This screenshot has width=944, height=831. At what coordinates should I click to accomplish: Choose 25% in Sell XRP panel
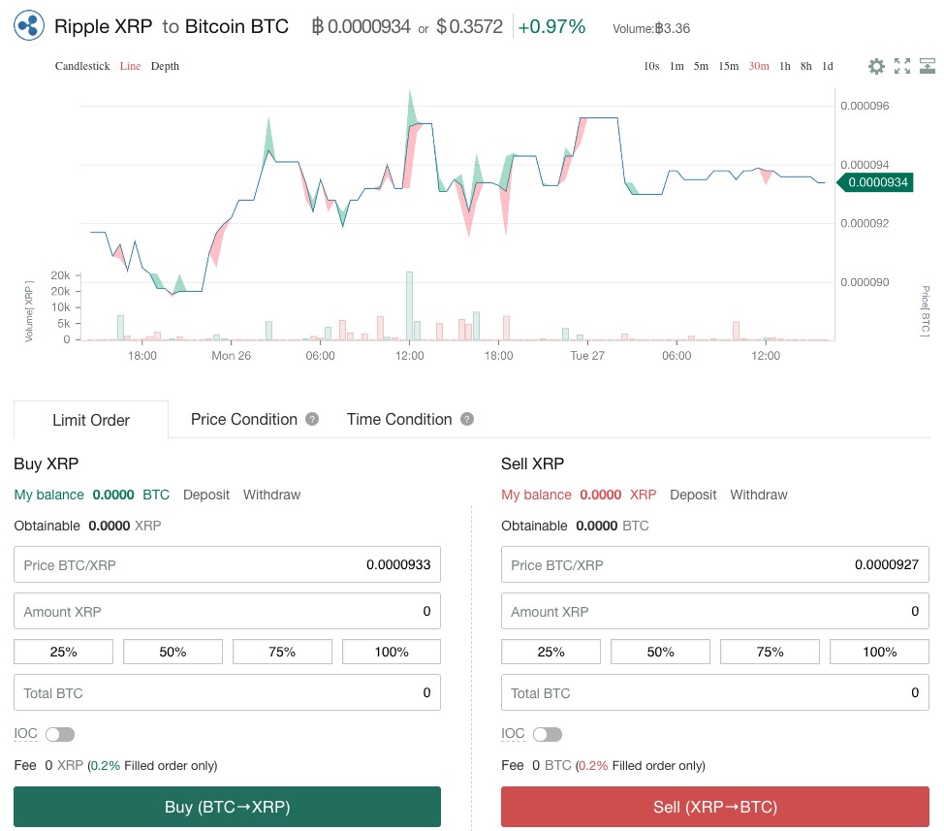coord(551,652)
